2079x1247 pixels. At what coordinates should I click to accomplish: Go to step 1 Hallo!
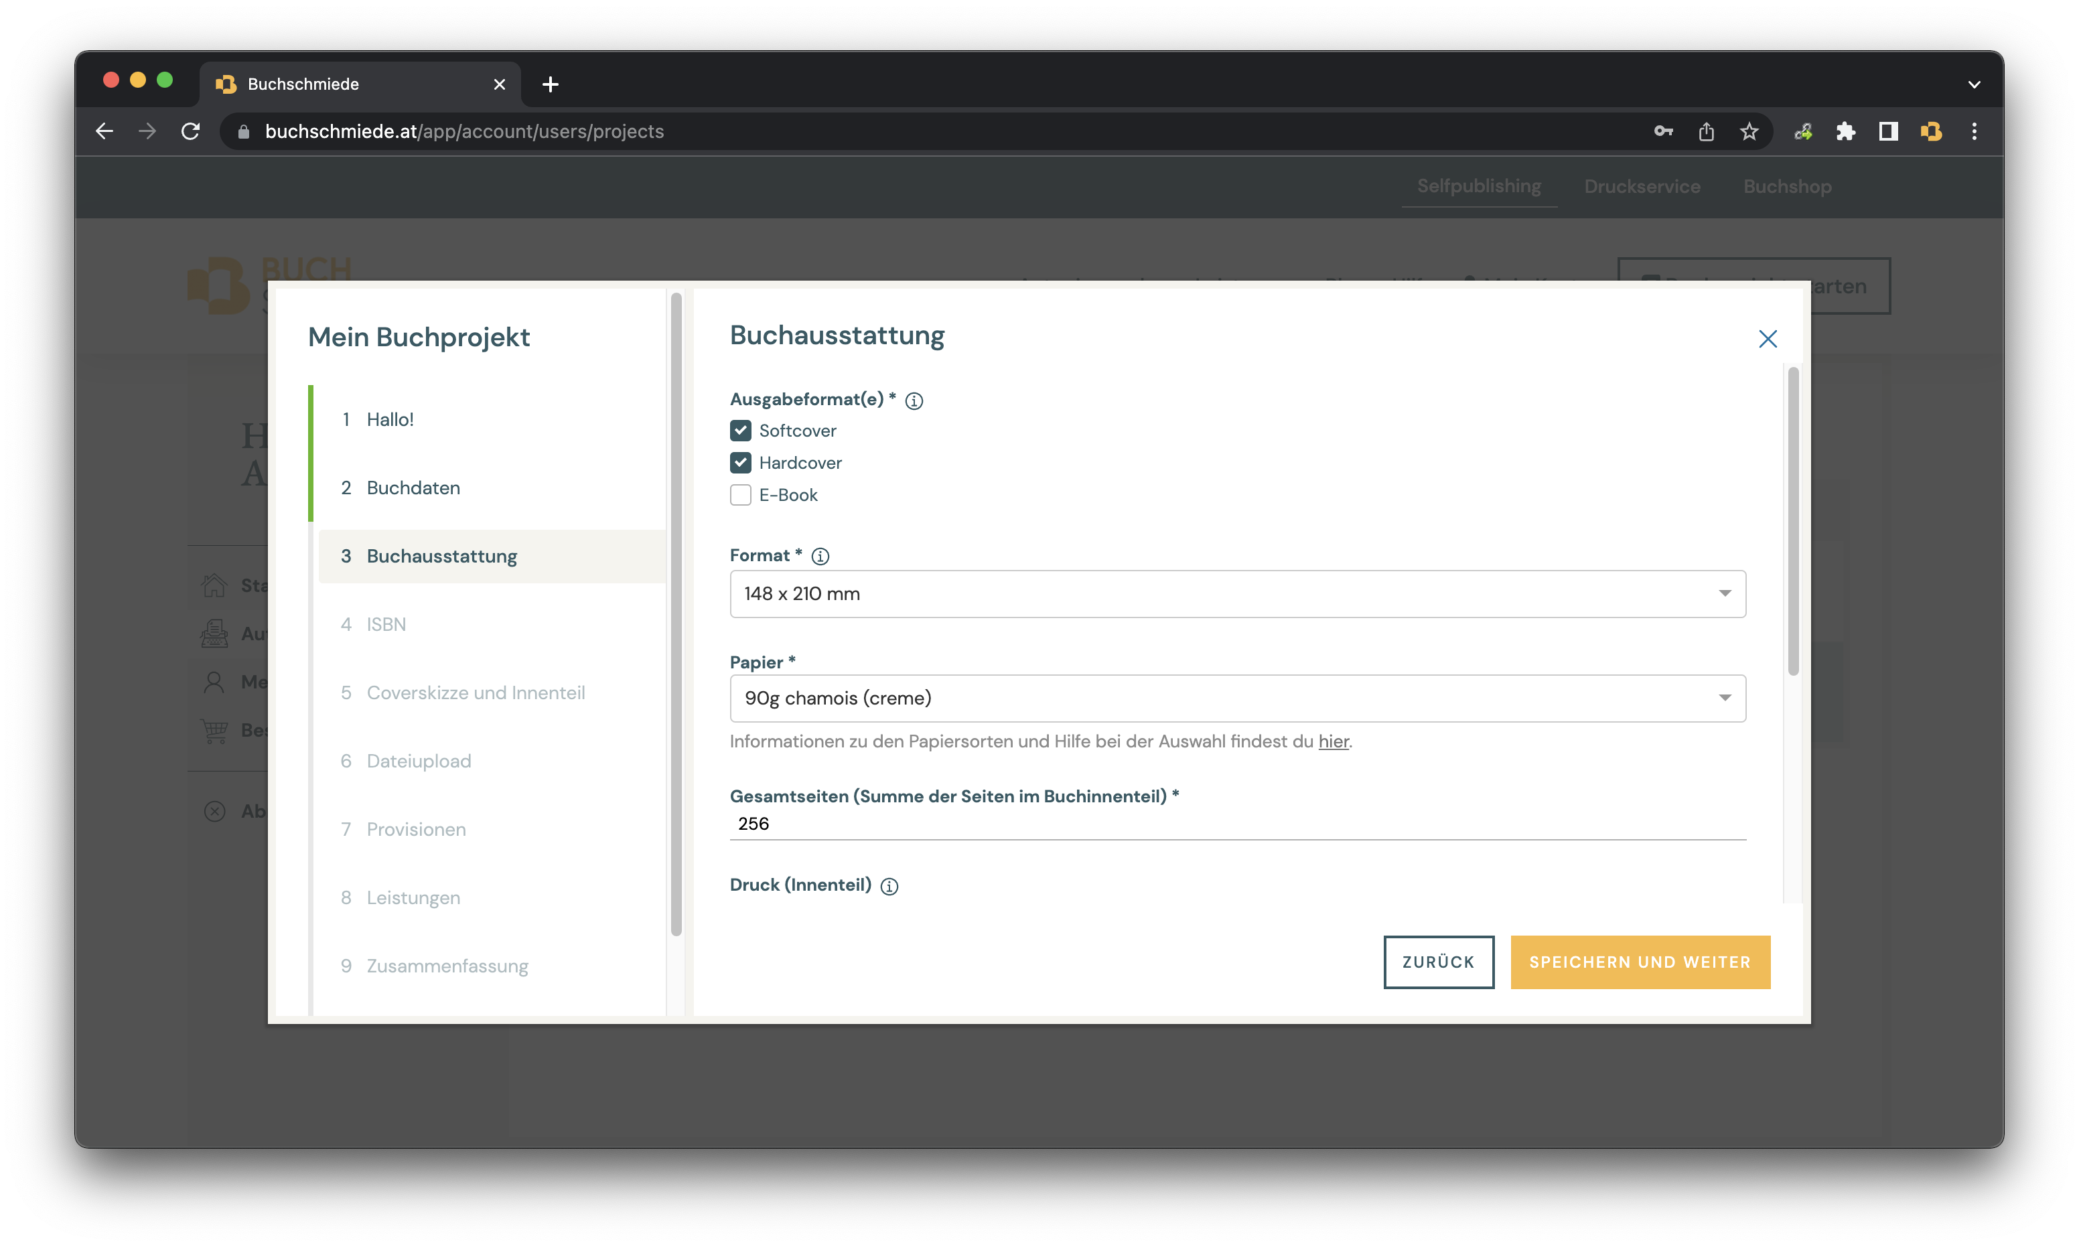coord(390,419)
